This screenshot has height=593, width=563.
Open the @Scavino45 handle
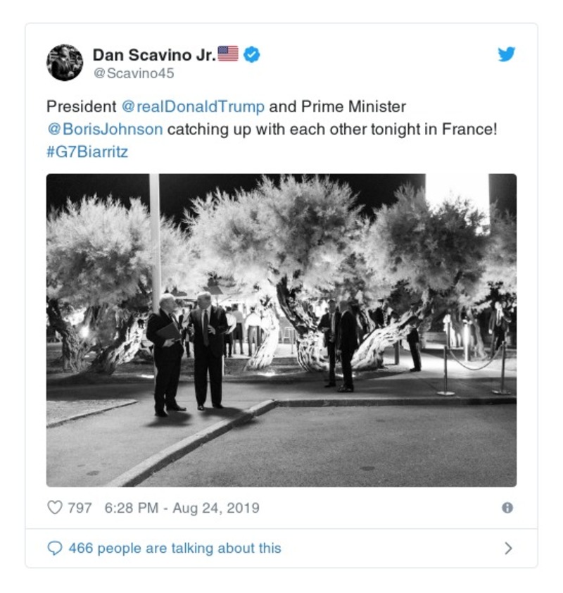click(x=134, y=73)
